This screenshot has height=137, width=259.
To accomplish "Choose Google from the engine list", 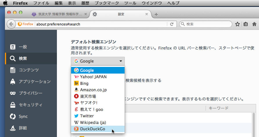I will point(98,70).
